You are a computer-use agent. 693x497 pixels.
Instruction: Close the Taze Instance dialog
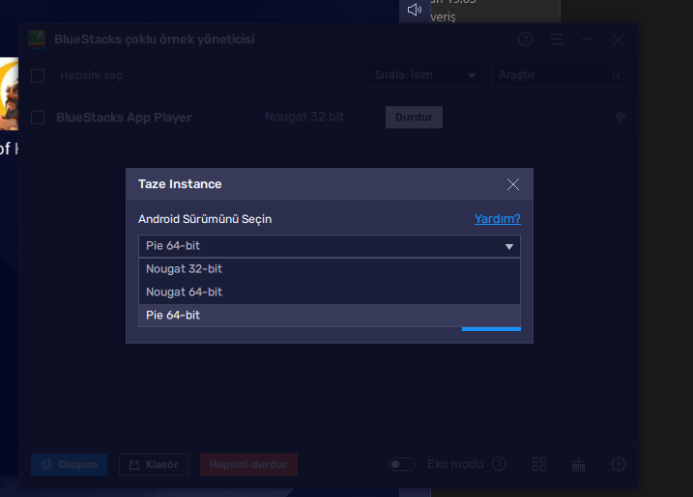512,184
